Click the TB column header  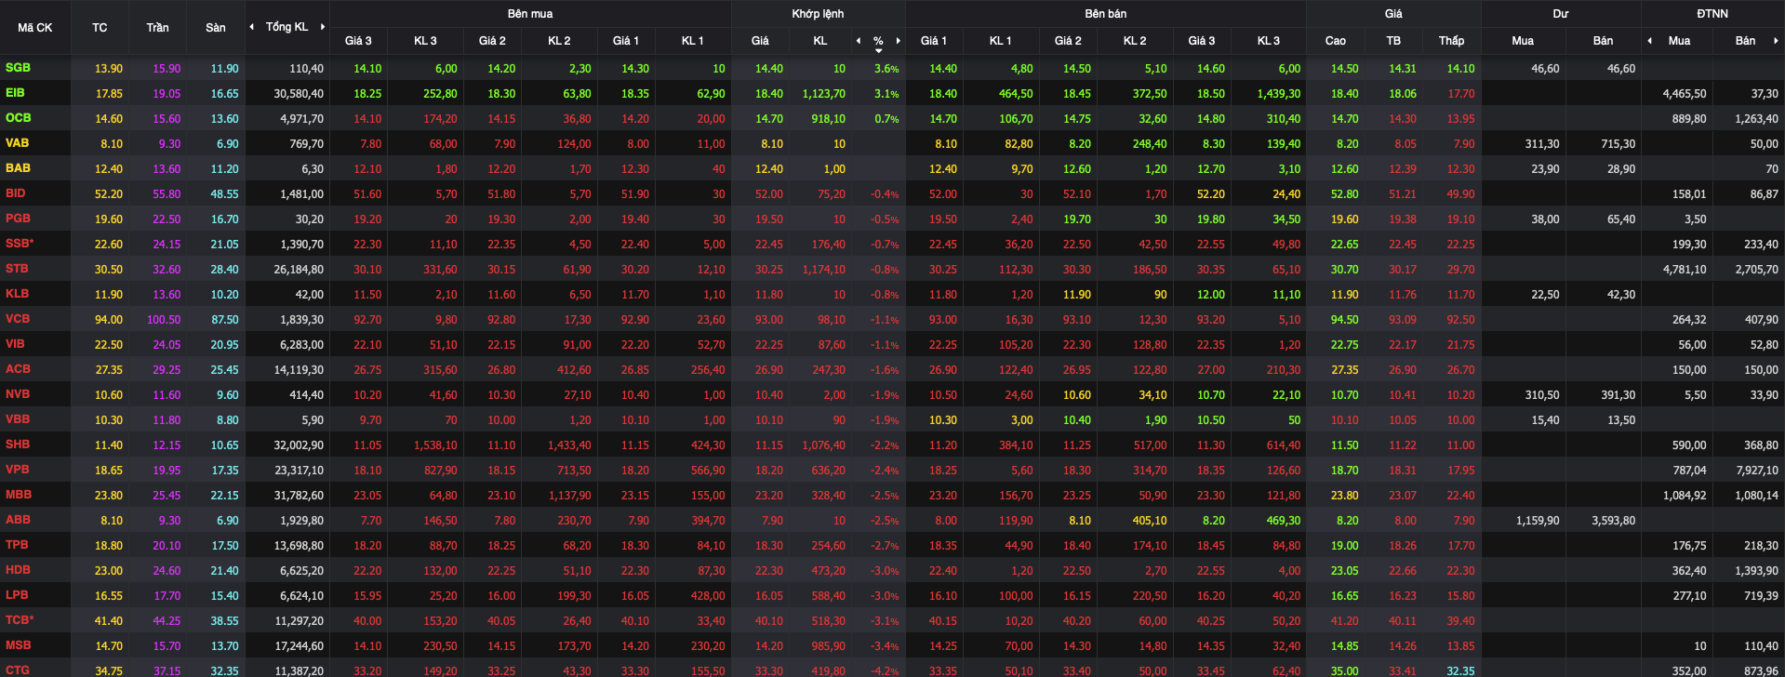[x=1393, y=41]
